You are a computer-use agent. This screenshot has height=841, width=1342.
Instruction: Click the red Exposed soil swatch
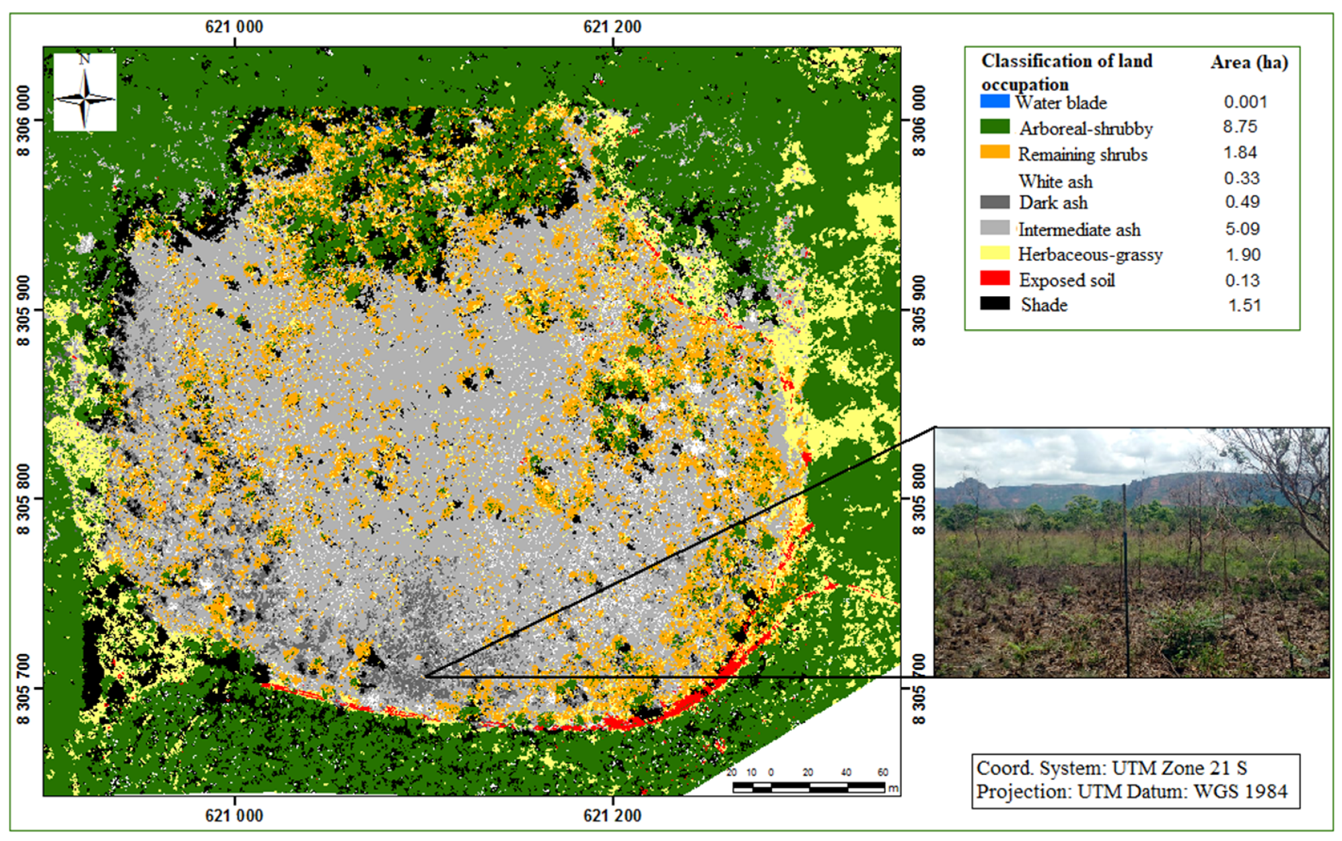coord(995,279)
